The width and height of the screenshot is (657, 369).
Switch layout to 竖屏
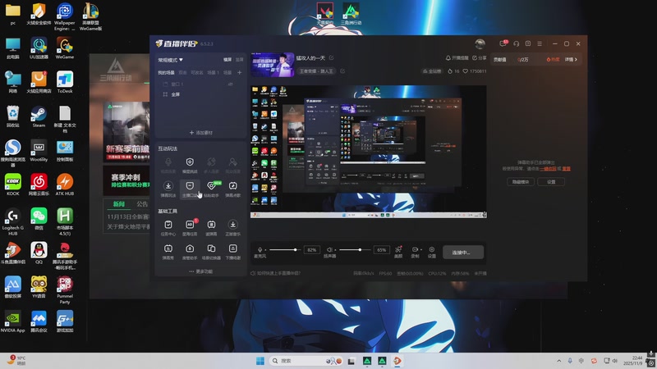[239, 60]
